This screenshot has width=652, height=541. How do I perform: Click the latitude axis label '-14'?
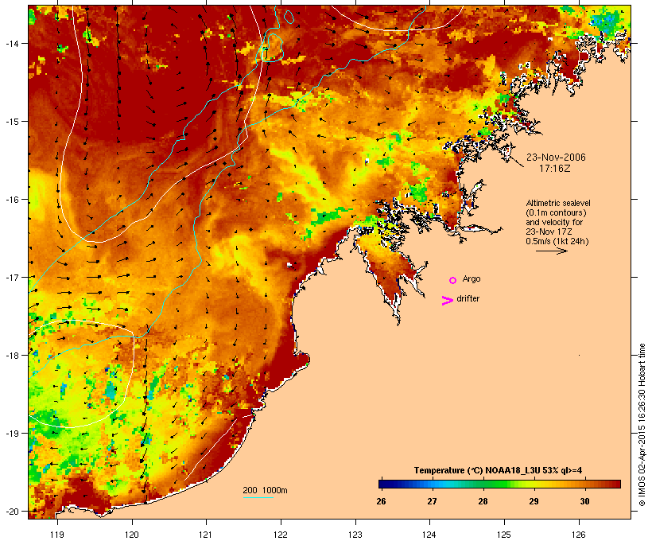pos(11,43)
